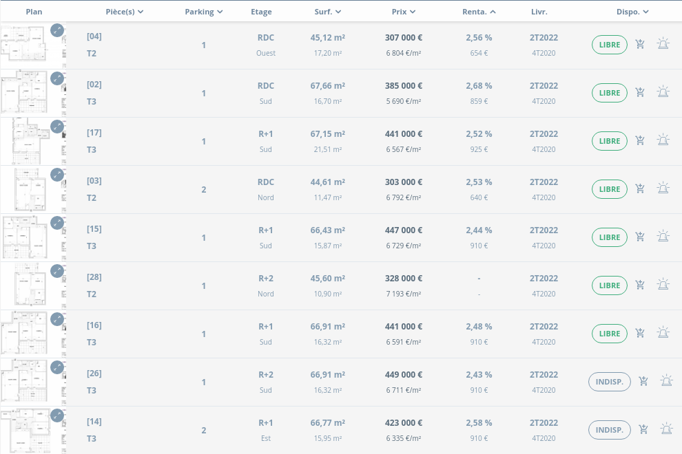682x454 pixels.
Task: Set an alert for lot 03
Action: click(x=663, y=188)
